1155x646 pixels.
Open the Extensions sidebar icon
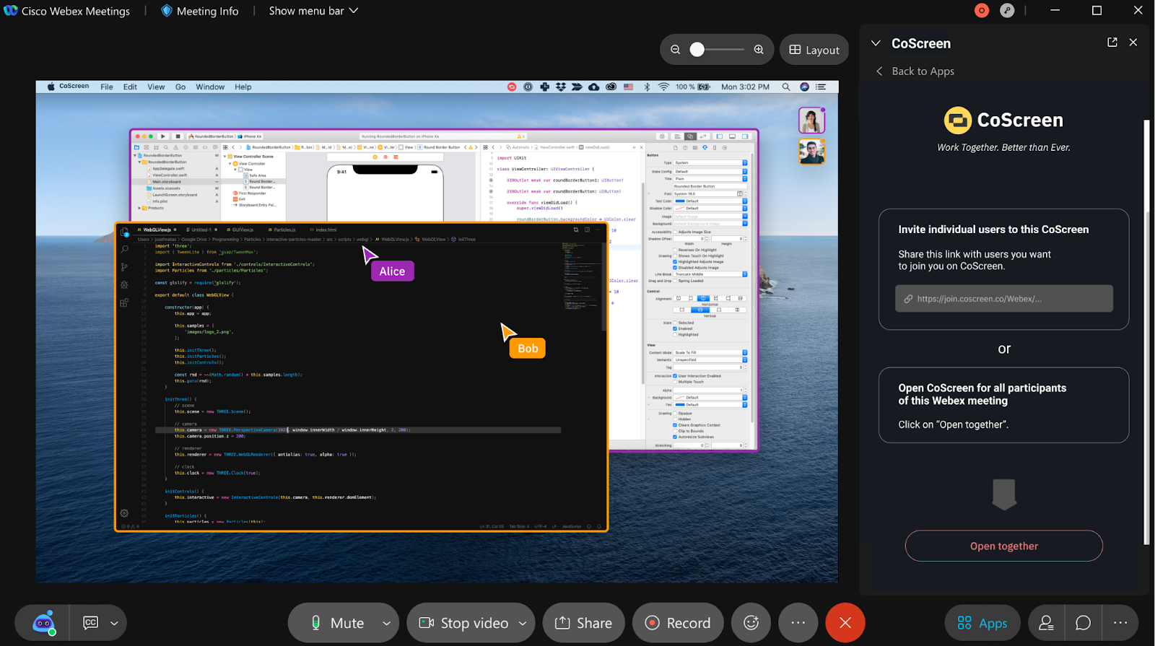[124, 303]
